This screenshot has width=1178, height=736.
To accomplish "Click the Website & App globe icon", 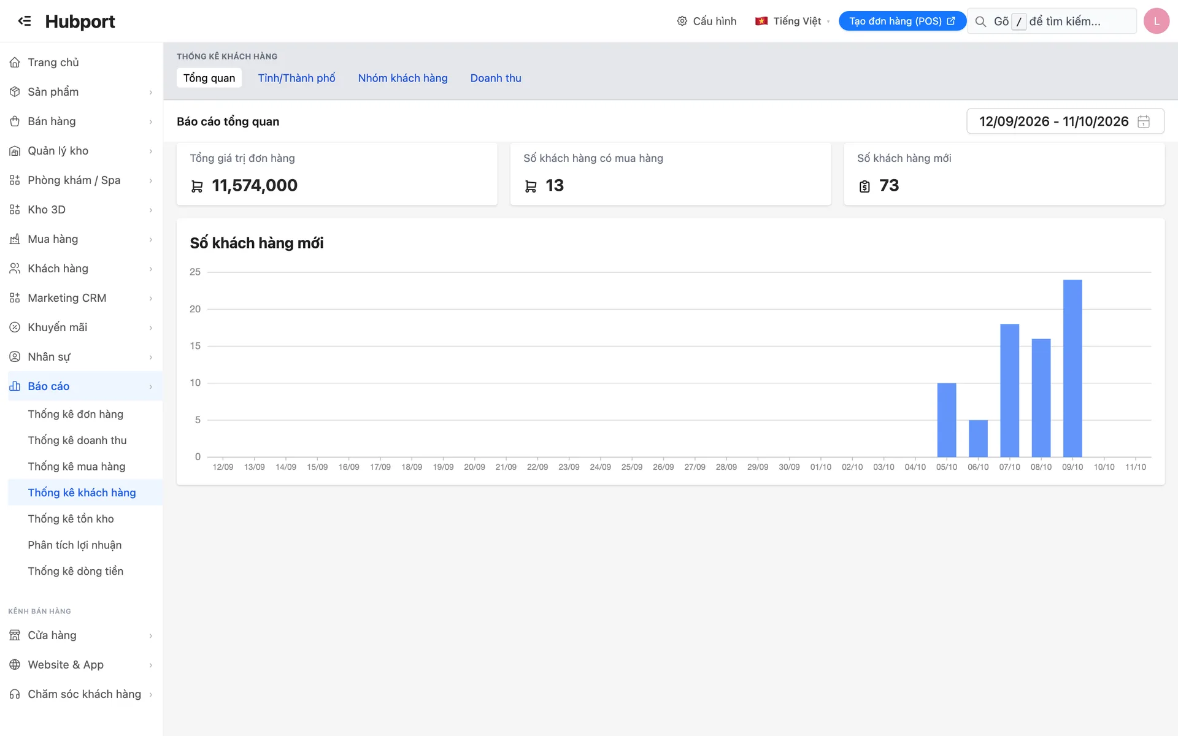I will pyautogui.click(x=15, y=665).
